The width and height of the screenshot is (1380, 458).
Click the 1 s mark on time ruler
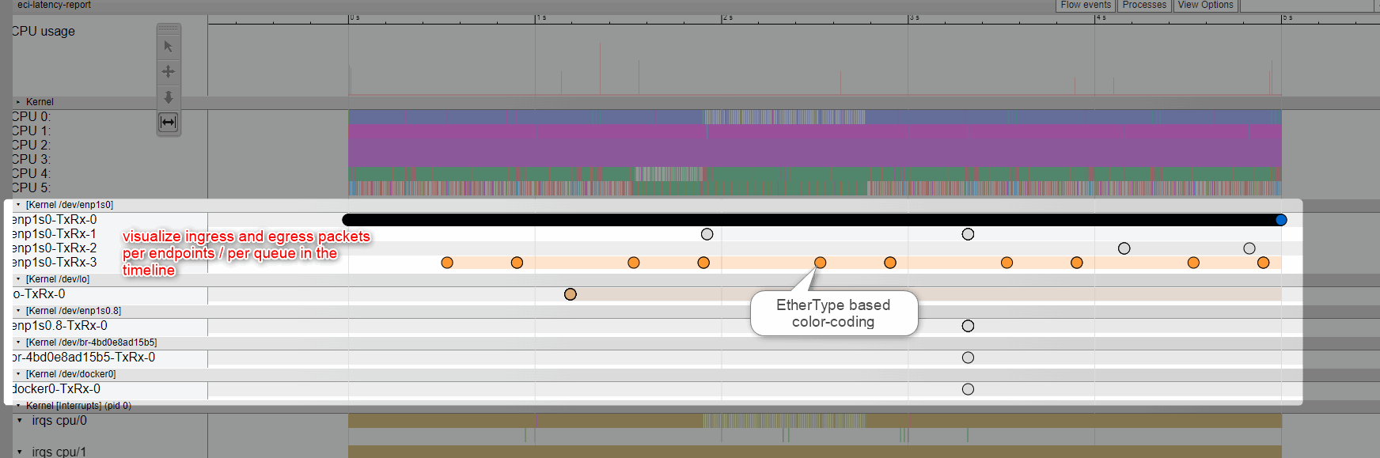[541, 17]
